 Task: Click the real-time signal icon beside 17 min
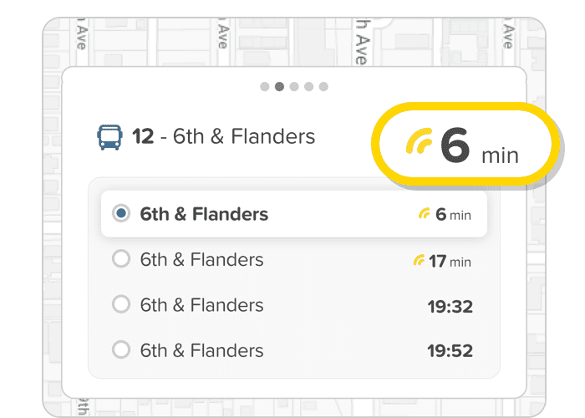click(419, 260)
